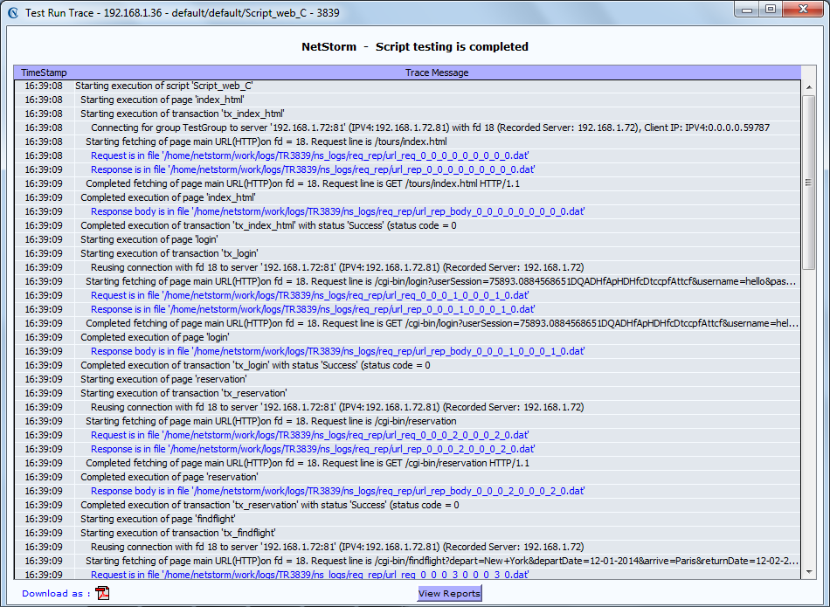Select row "Completed execution of page 'login'"
Screen dimensions: 830x607
pos(408,337)
